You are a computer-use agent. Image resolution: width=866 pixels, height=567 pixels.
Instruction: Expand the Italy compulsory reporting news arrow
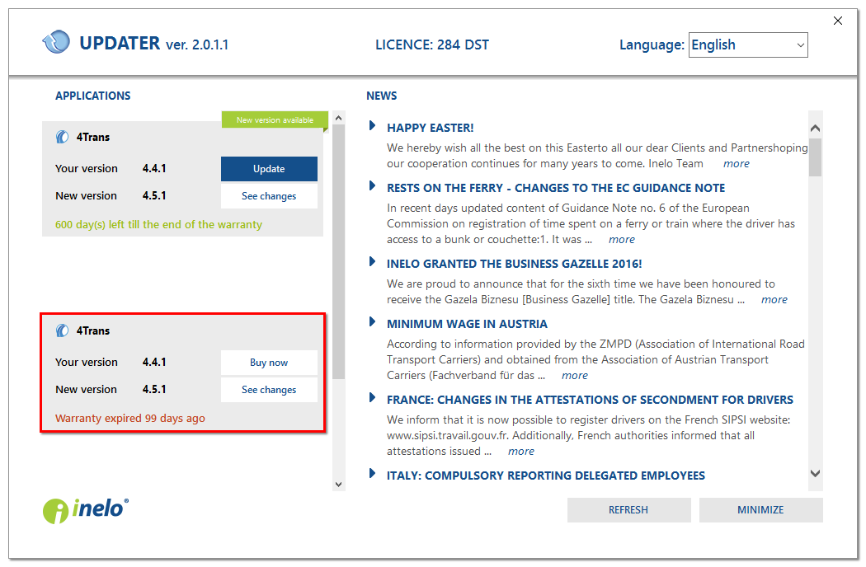372,473
